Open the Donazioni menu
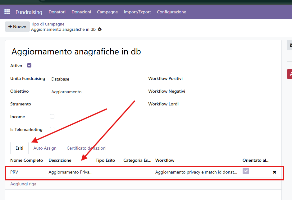The width and height of the screenshot is (292, 200). pyautogui.click(x=81, y=12)
